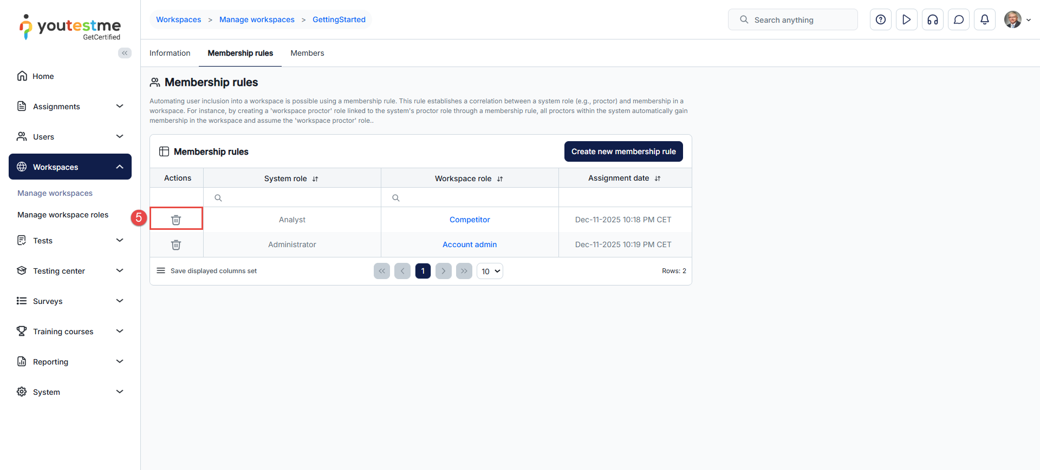Sort by Workspace role column

[x=500, y=179]
